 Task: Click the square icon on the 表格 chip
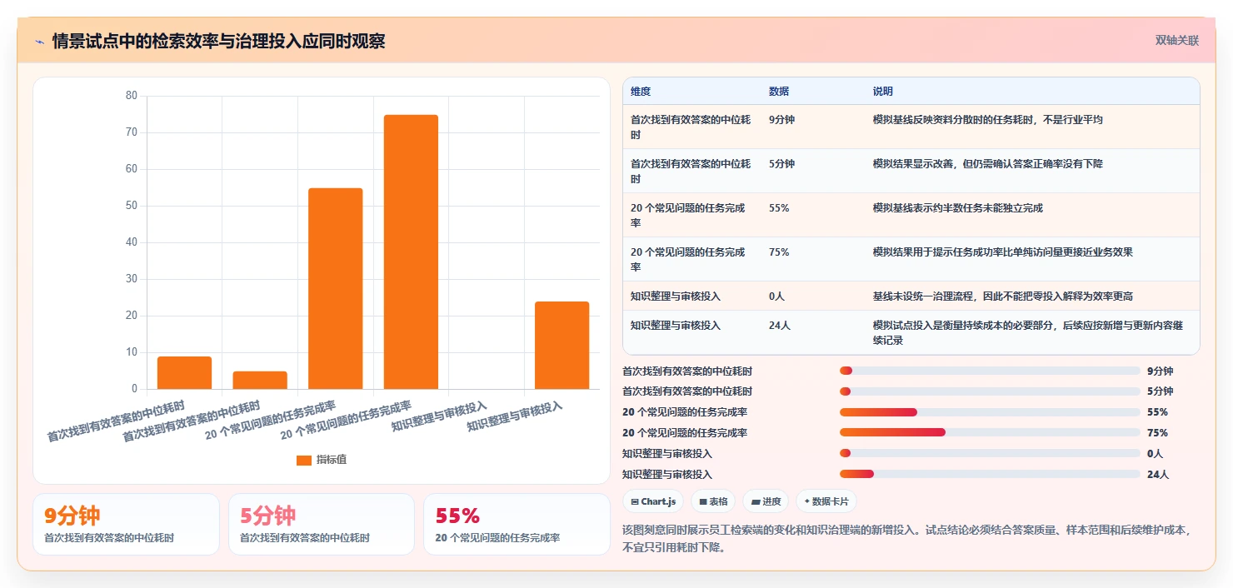703,501
